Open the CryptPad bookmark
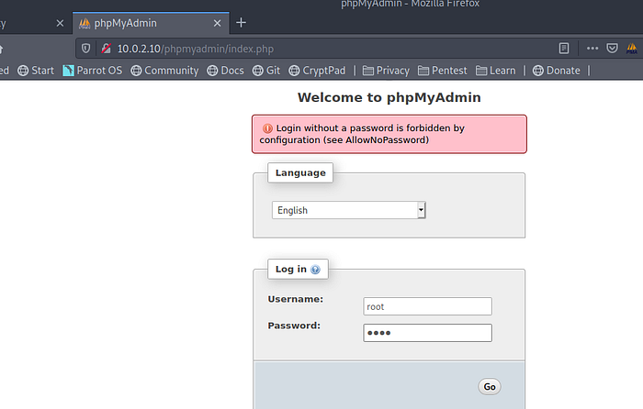Viewport: 643px width, 409px height. click(x=321, y=70)
